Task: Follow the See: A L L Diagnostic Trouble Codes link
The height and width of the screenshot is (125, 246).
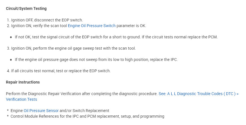Action: click(x=198, y=94)
